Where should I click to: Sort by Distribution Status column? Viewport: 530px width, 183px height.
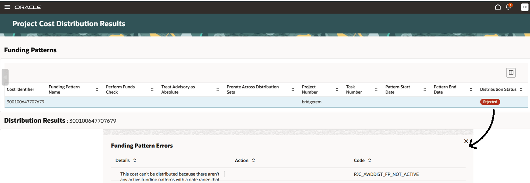521,89
